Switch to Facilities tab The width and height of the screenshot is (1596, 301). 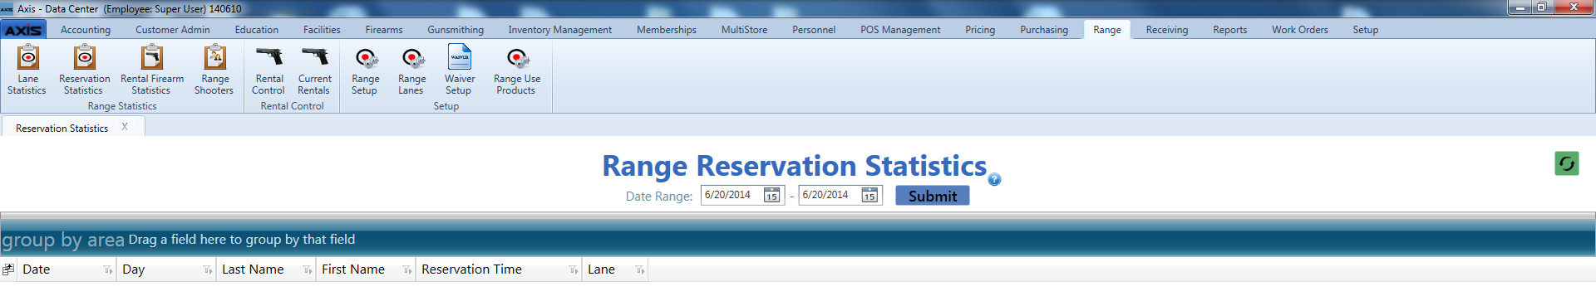coord(322,30)
